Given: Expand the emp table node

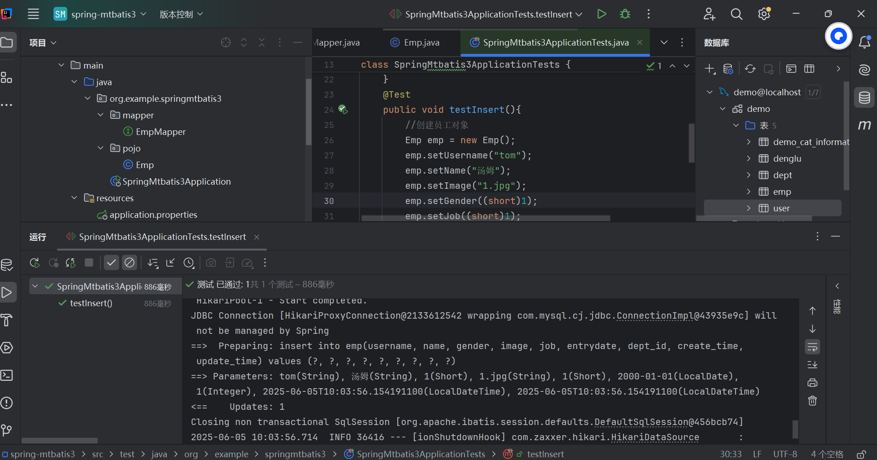Looking at the screenshot, I should pos(748,192).
